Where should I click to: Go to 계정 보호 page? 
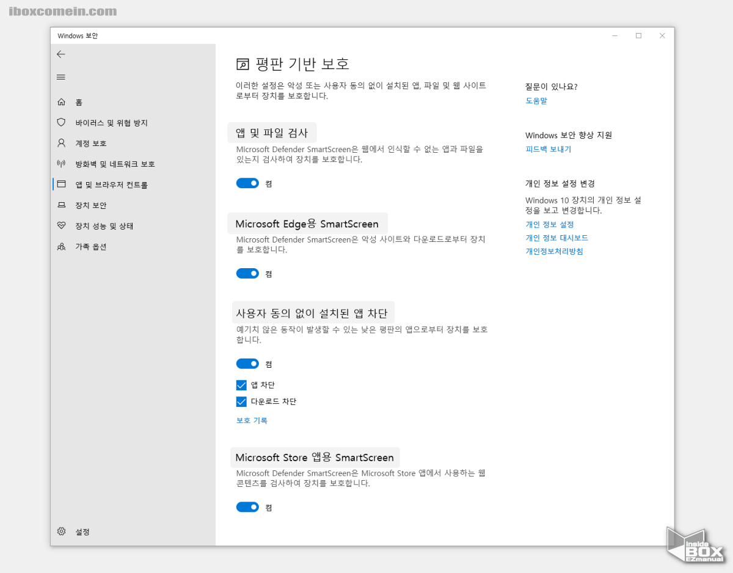coord(91,144)
